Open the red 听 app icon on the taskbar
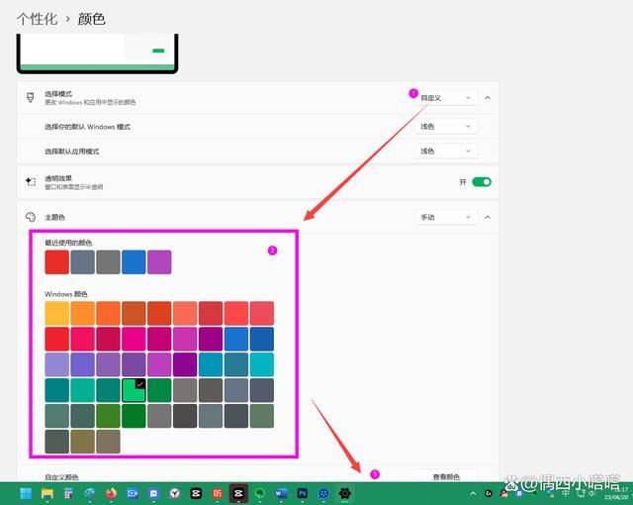Screen dimensions: 633x505 tap(218, 493)
